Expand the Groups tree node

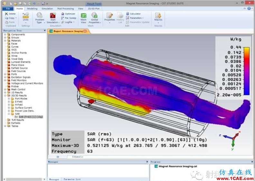click(x=5, y=38)
